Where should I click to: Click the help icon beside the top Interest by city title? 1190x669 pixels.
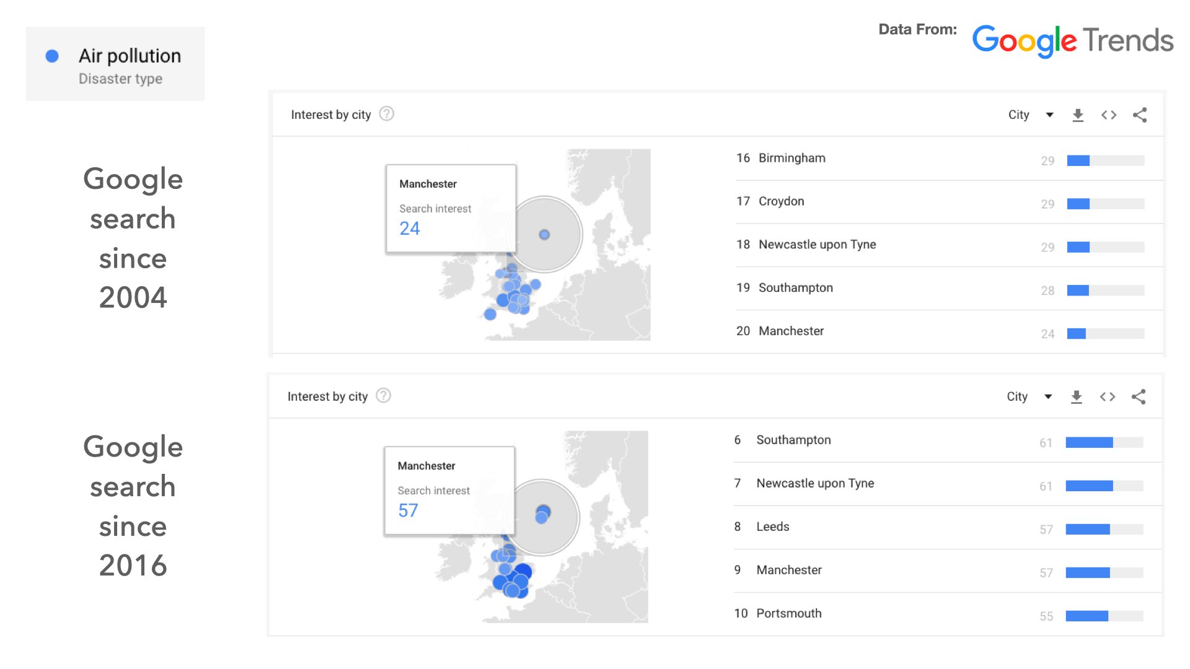(387, 114)
